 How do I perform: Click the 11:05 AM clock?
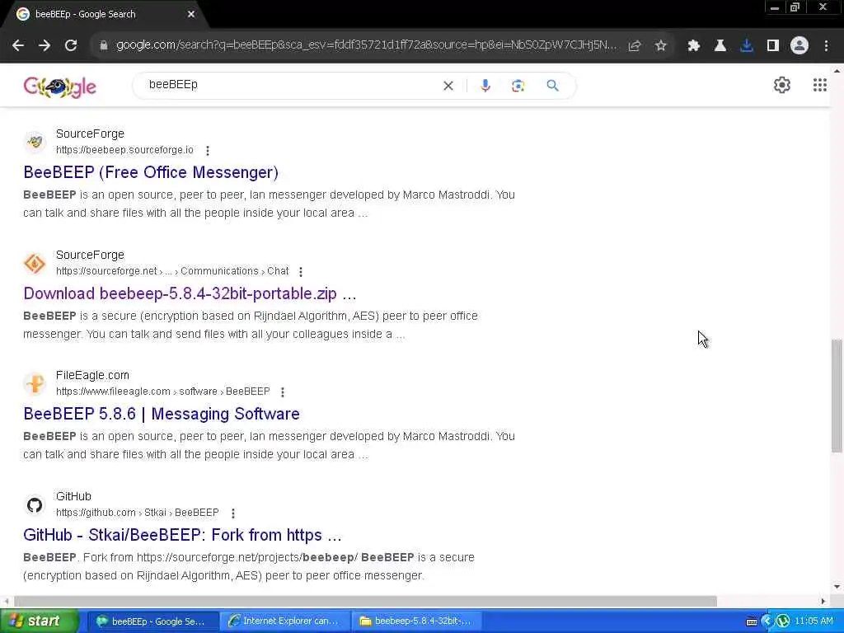[x=814, y=621]
